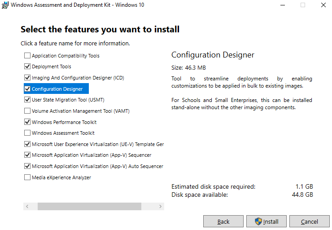Click the horizontal scrollbar left arrow
This screenshot has height=230, width=332.
(27, 207)
